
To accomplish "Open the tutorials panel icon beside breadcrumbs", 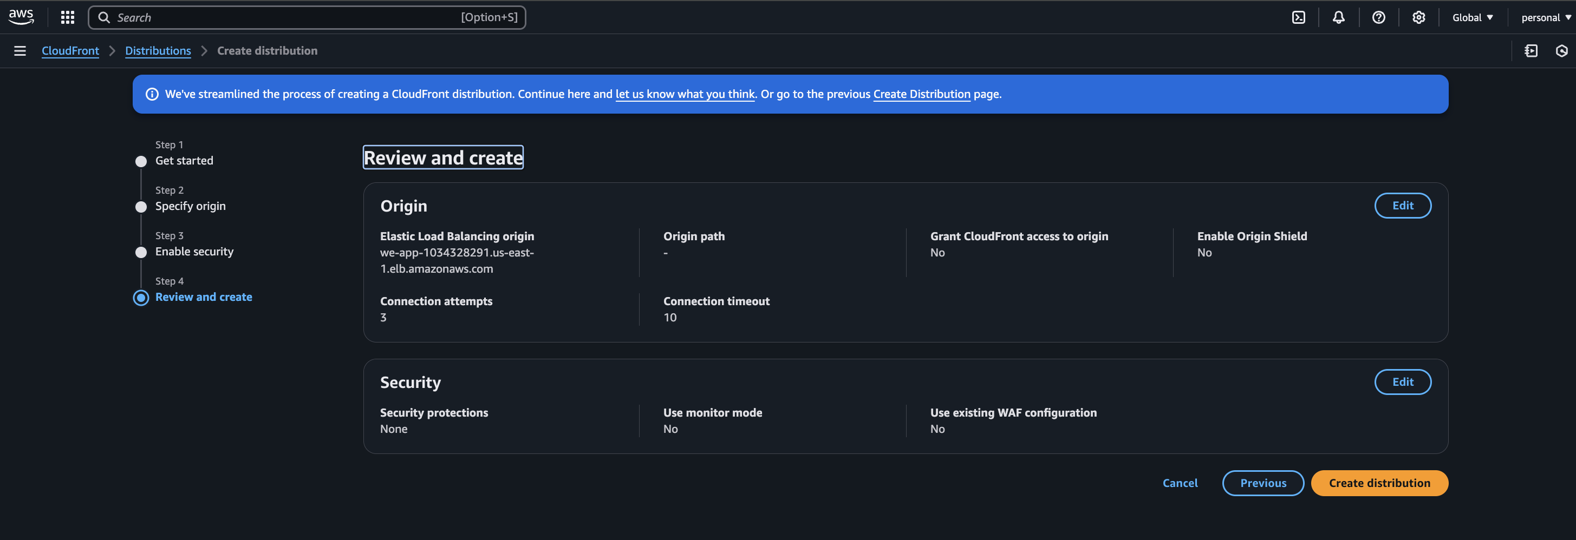I will 1531,51.
